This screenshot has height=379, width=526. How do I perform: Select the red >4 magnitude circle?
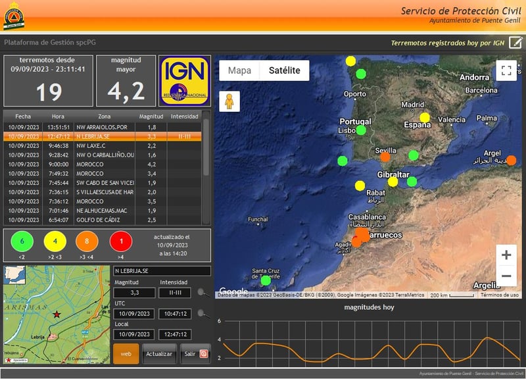click(x=121, y=241)
